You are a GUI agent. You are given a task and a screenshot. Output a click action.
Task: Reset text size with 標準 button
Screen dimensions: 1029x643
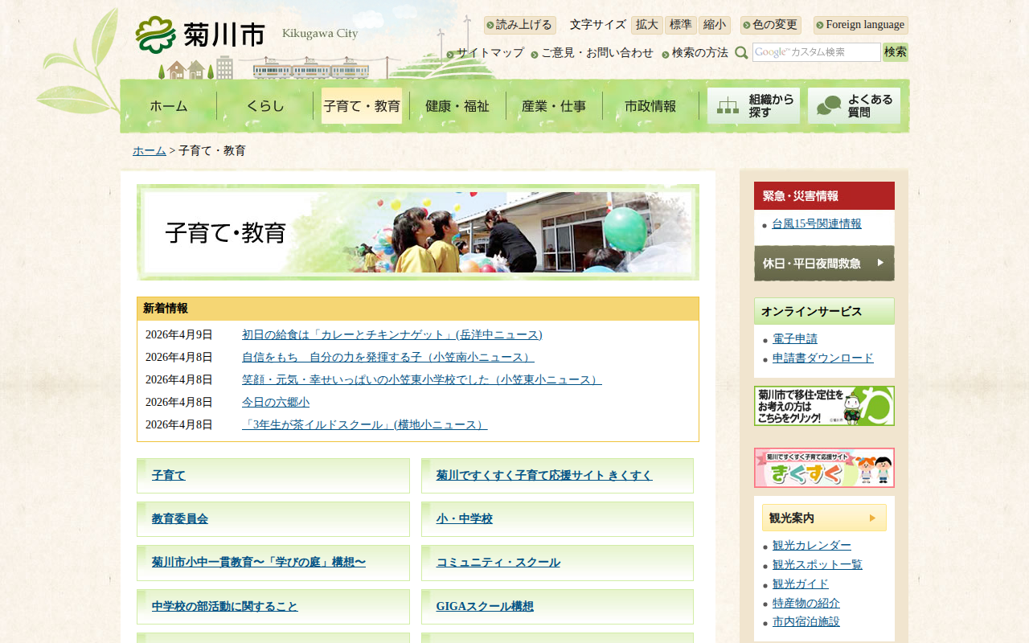(x=681, y=25)
